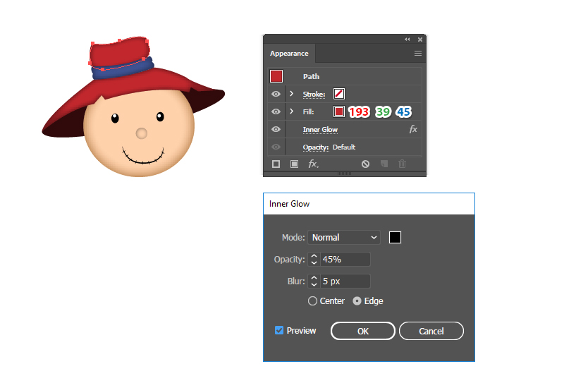Screen dimensions: 564x388
Task: Uncheck the Preview checkbox
Action: point(279,330)
